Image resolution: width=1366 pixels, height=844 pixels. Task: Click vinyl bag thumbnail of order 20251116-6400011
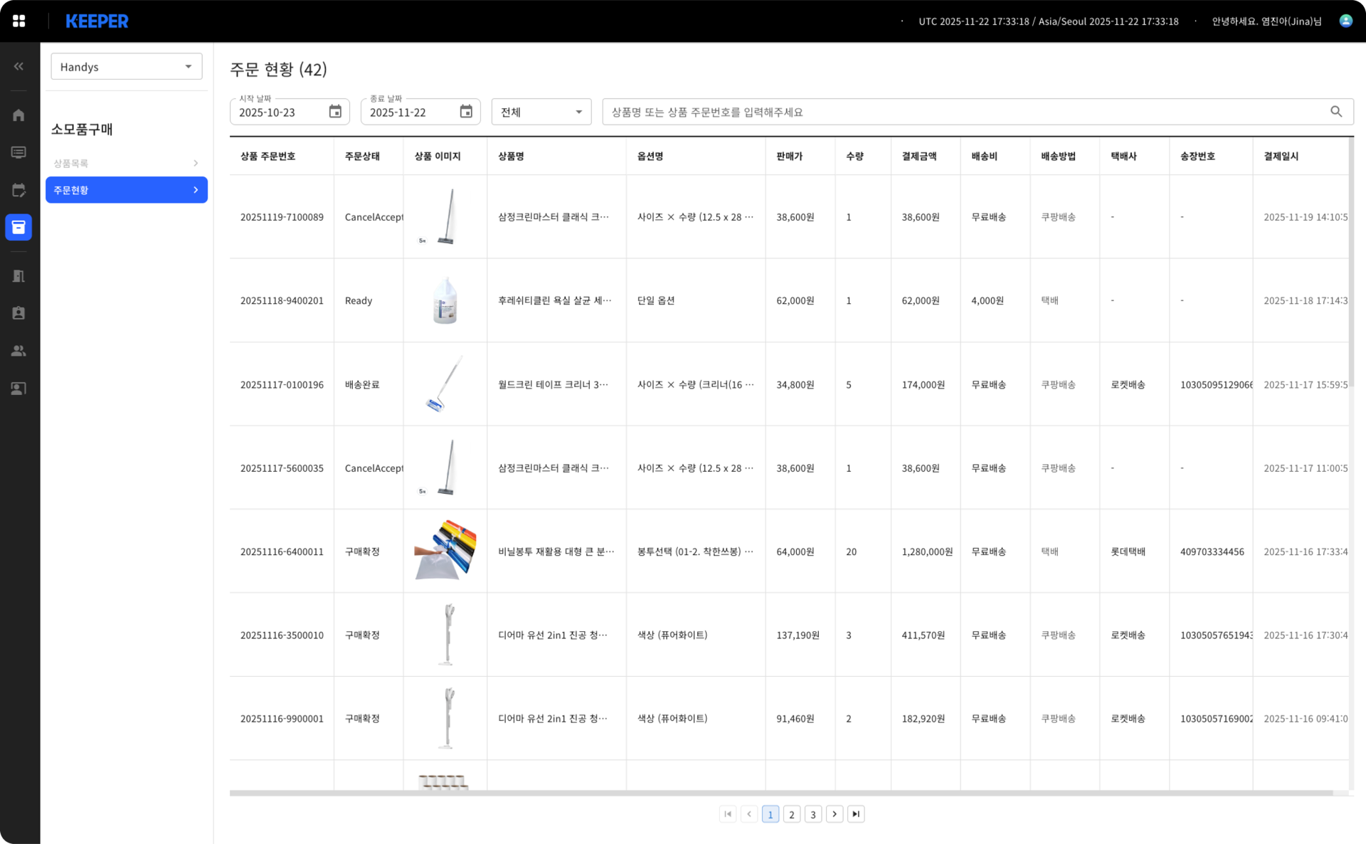coord(445,551)
